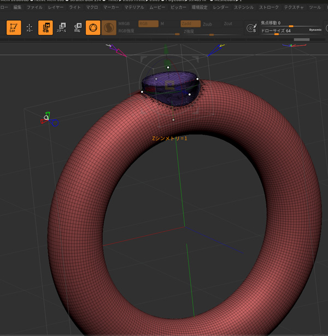Open the レイヤー menu
The image size is (328, 336).
point(56,8)
